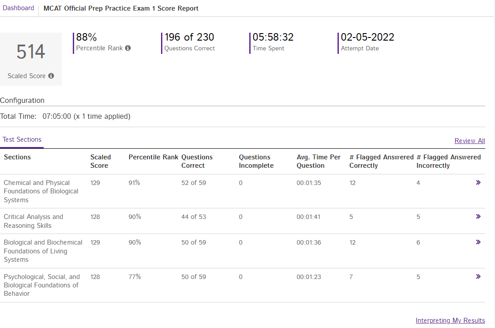Click the 07:05:00 total time value

click(57, 116)
